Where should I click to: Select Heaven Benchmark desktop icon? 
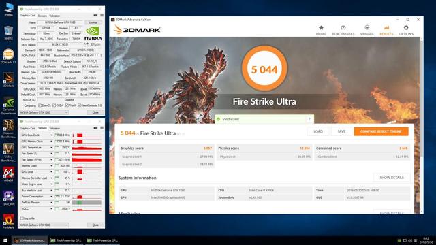coord(9,129)
